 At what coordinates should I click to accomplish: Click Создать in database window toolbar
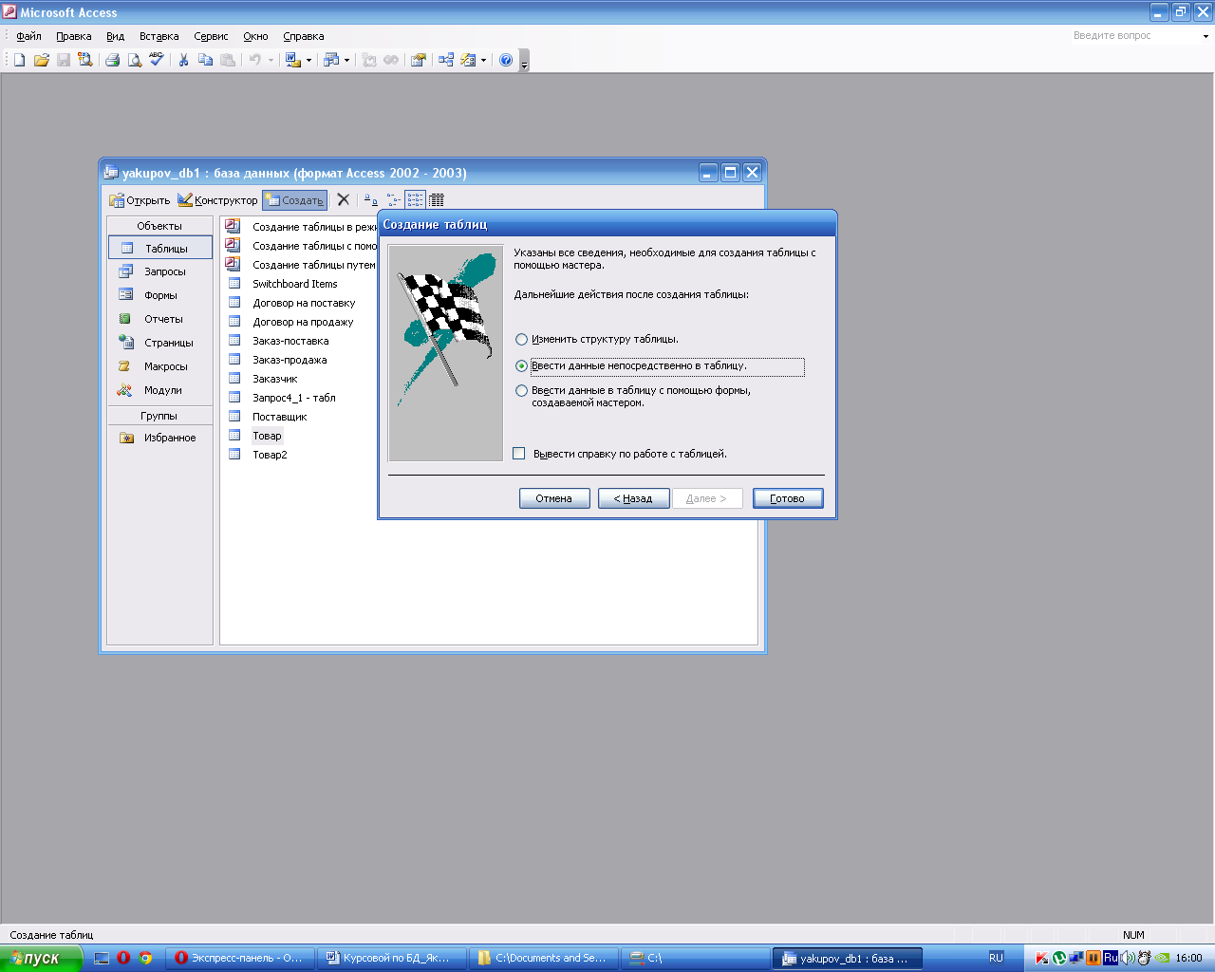[294, 200]
